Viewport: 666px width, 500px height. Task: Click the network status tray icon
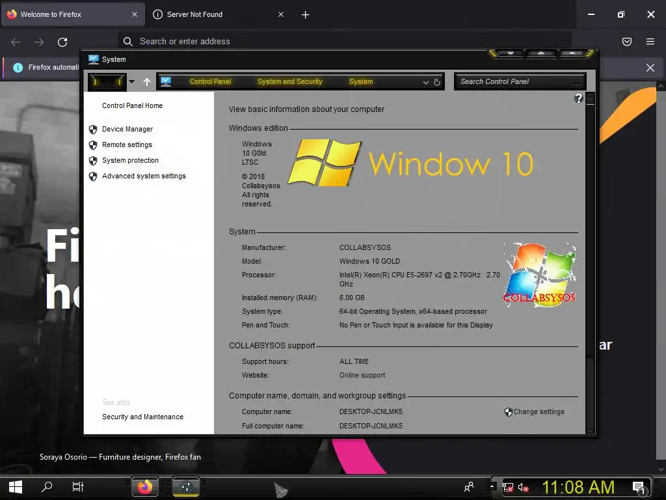(x=507, y=487)
